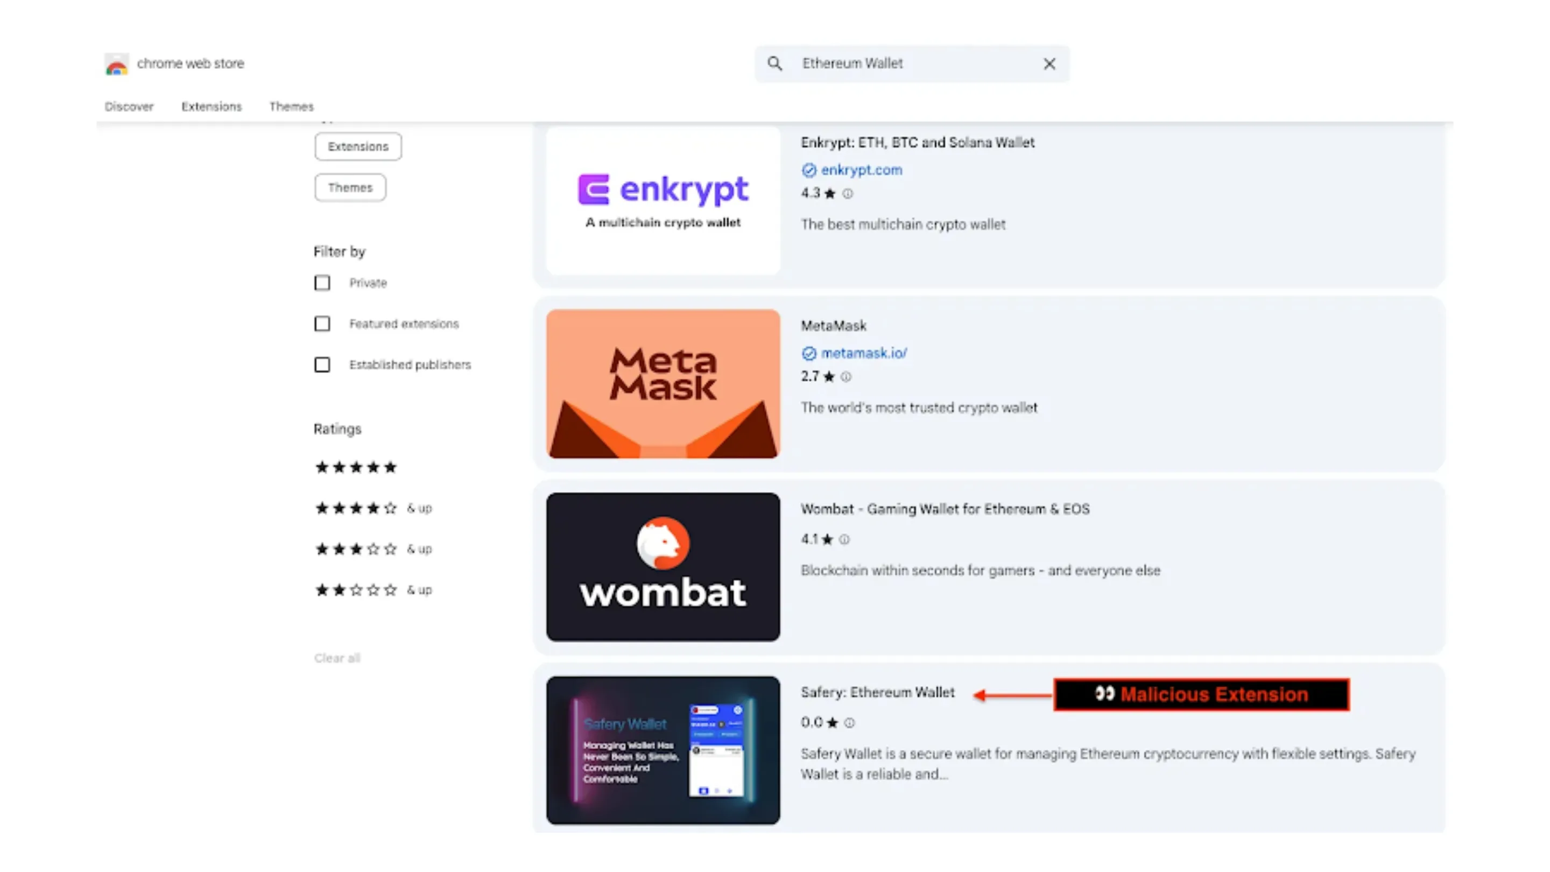Viewport: 1550px width, 872px height.
Task: Click the verified badge beside enkrypt.com
Action: 809,170
